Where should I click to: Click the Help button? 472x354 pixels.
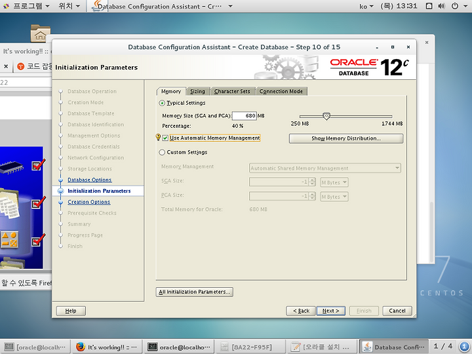(71, 311)
